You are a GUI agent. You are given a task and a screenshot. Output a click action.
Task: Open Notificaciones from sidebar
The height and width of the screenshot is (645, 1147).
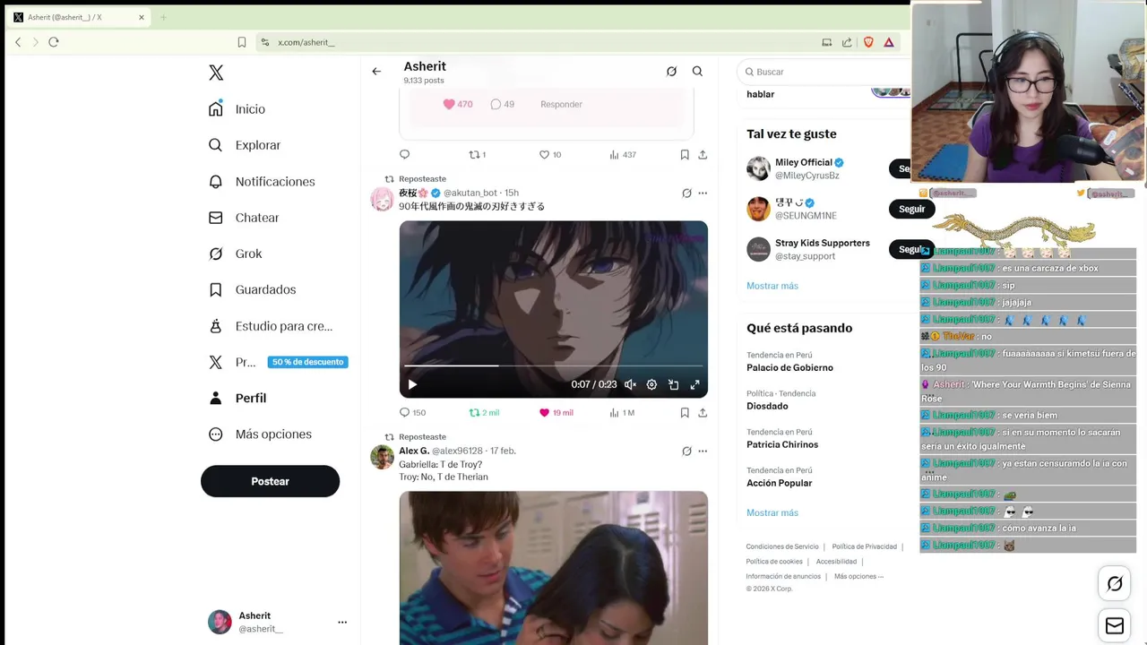click(261, 181)
